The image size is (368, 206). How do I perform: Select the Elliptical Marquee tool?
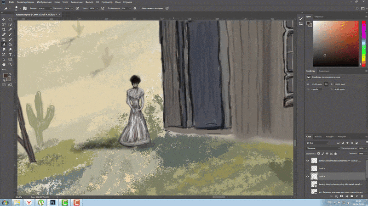pos(10,20)
